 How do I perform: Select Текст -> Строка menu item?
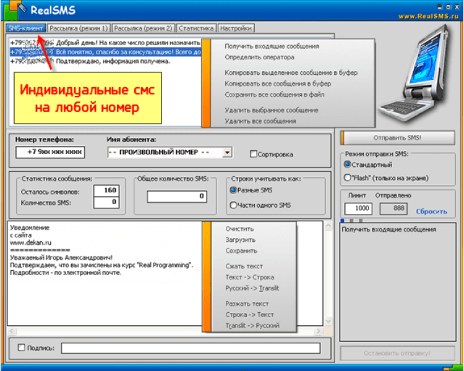point(249,277)
